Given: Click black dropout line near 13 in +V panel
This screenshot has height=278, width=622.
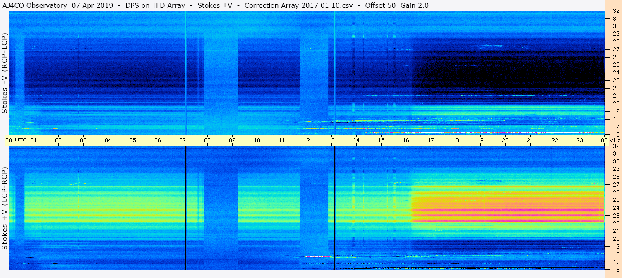Looking at the screenshot, I should coord(334,208).
